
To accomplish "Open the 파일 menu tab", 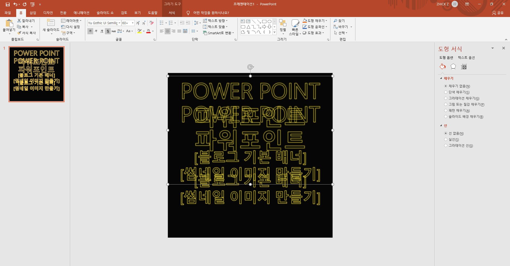I will 8,13.
